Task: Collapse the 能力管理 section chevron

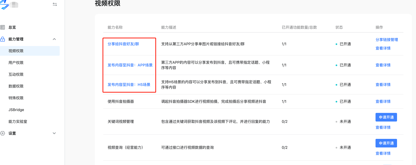Action: [54, 39]
